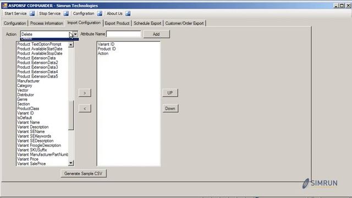Select the Import Configuration tab

[84, 23]
